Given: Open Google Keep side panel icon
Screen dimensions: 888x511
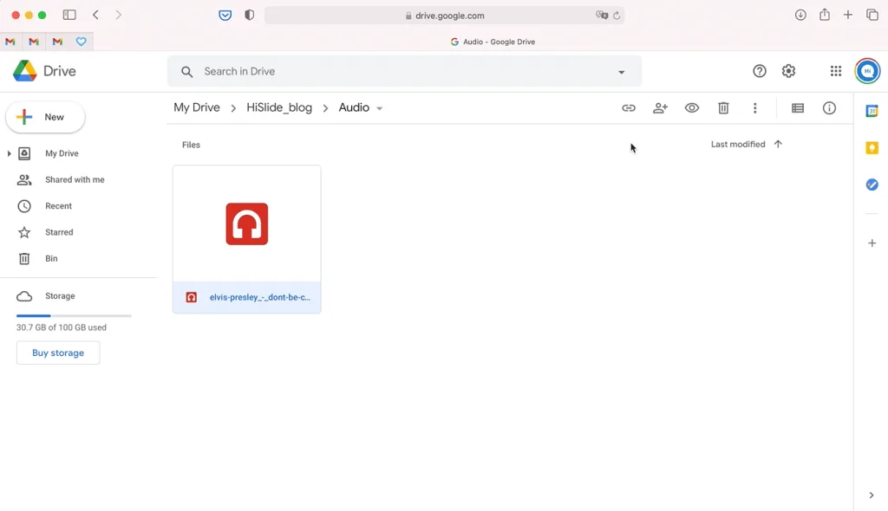Looking at the screenshot, I should pyautogui.click(x=872, y=148).
